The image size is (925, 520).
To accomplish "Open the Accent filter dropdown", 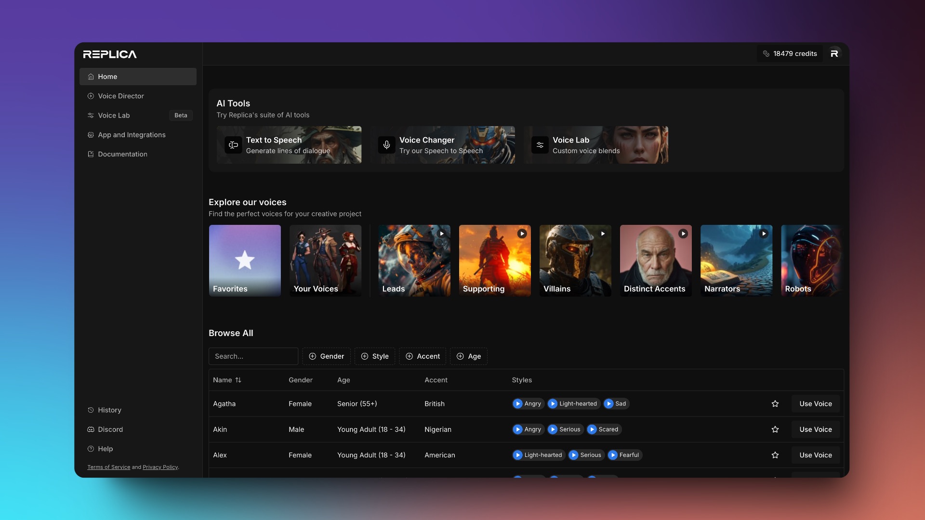I will tap(423, 356).
